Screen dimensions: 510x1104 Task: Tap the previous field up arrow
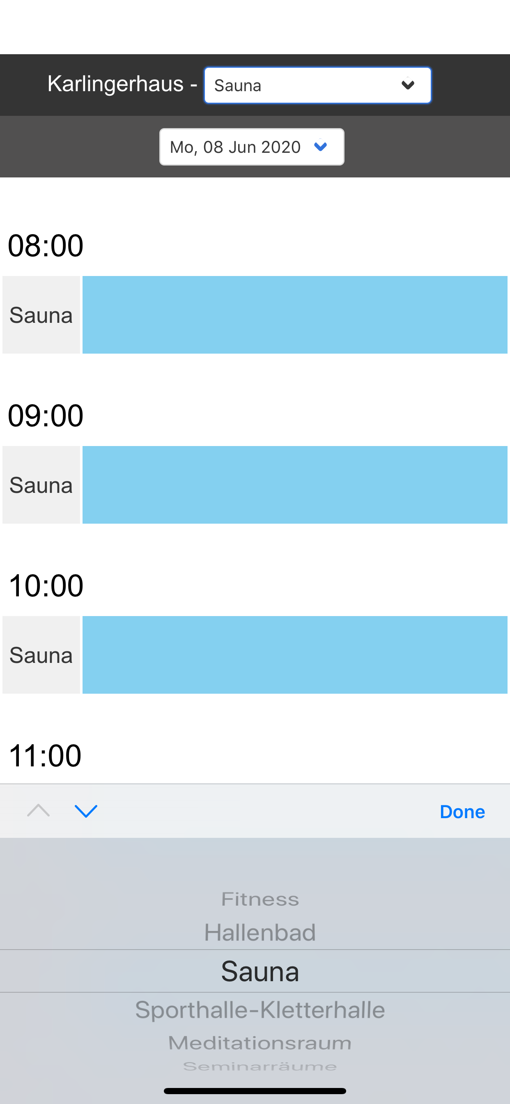(39, 811)
